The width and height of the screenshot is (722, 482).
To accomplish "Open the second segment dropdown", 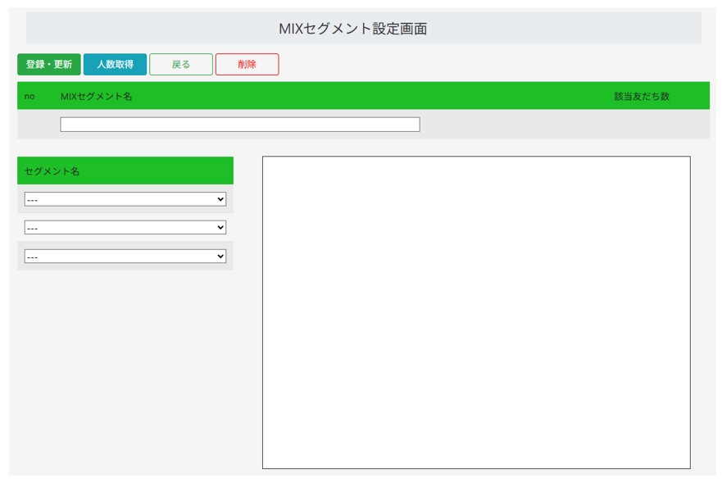I will [x=125, y=227].
